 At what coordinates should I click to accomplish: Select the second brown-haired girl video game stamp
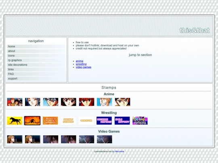(x=33, y=139)
